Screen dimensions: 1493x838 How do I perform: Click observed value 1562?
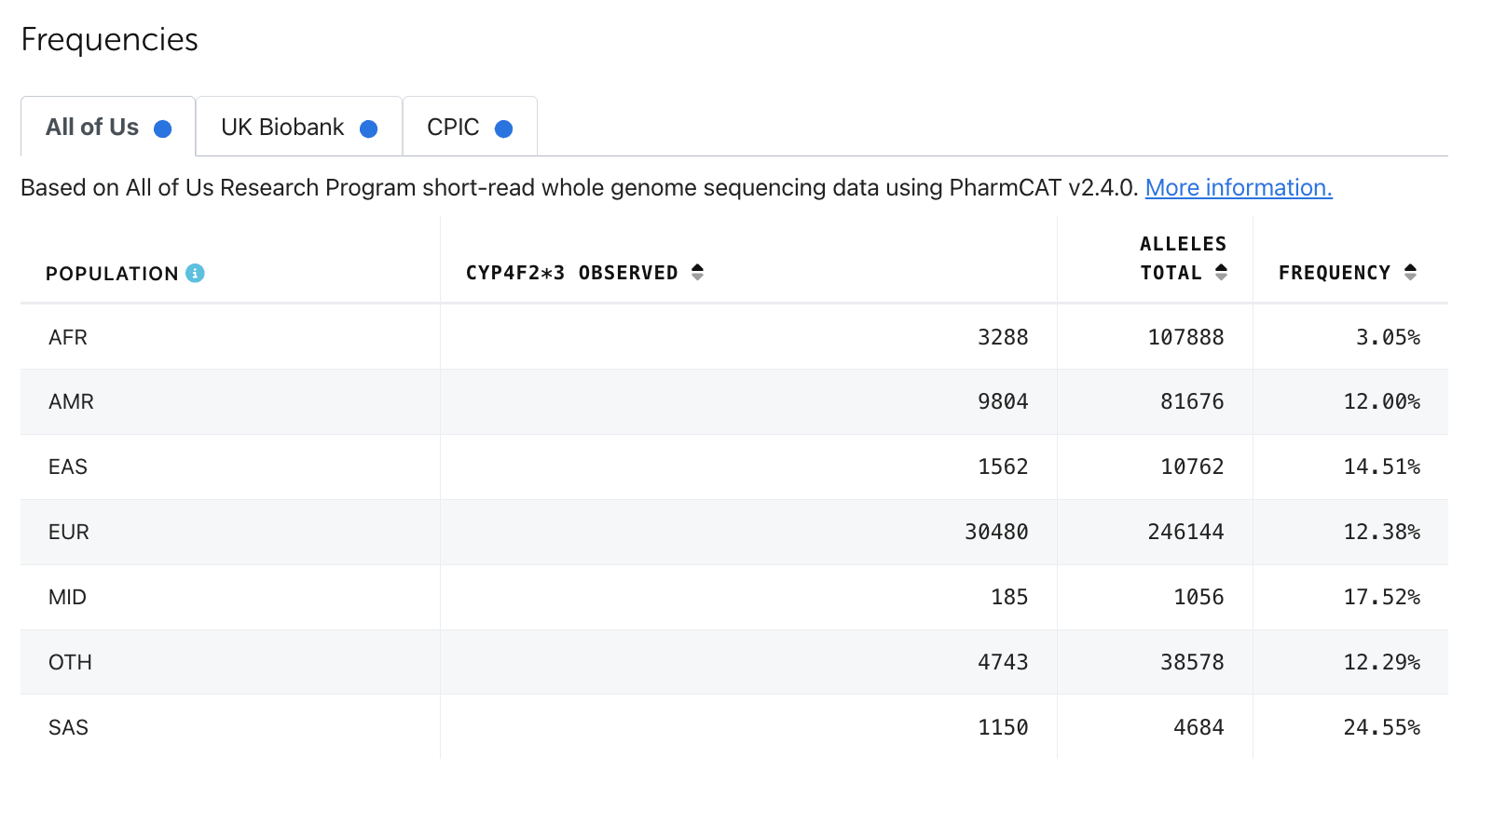click(x=1003, y=466)
